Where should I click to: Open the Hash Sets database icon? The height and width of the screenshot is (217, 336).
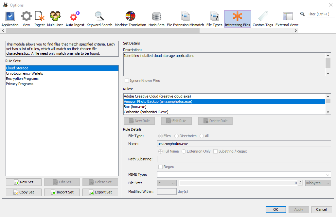[x=156, y=16]
